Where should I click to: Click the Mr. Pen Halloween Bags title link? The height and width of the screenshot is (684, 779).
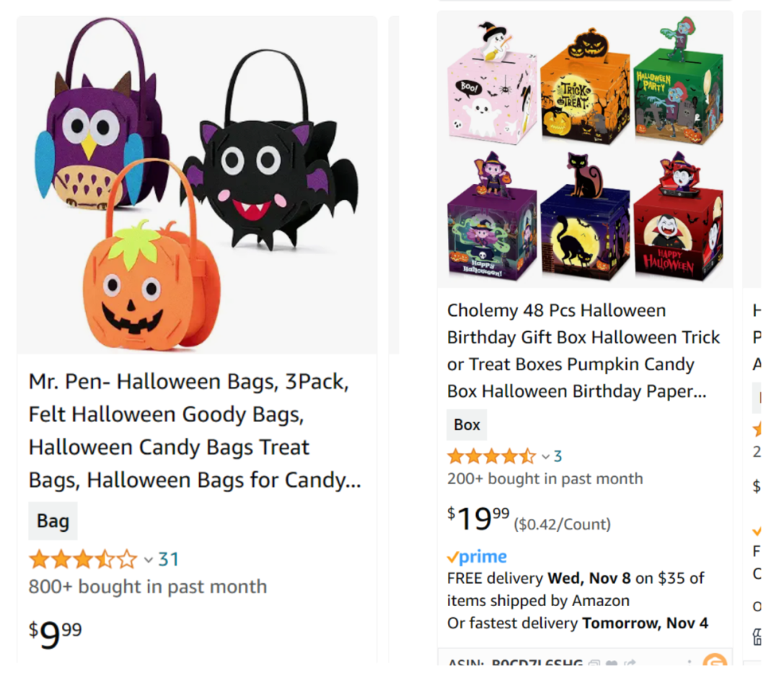(195, 431)
